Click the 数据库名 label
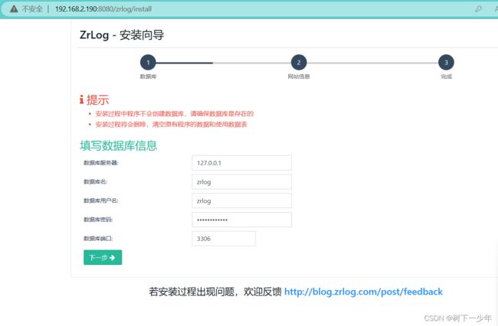The height and width of the screenshot is (326, 498). 95,181
